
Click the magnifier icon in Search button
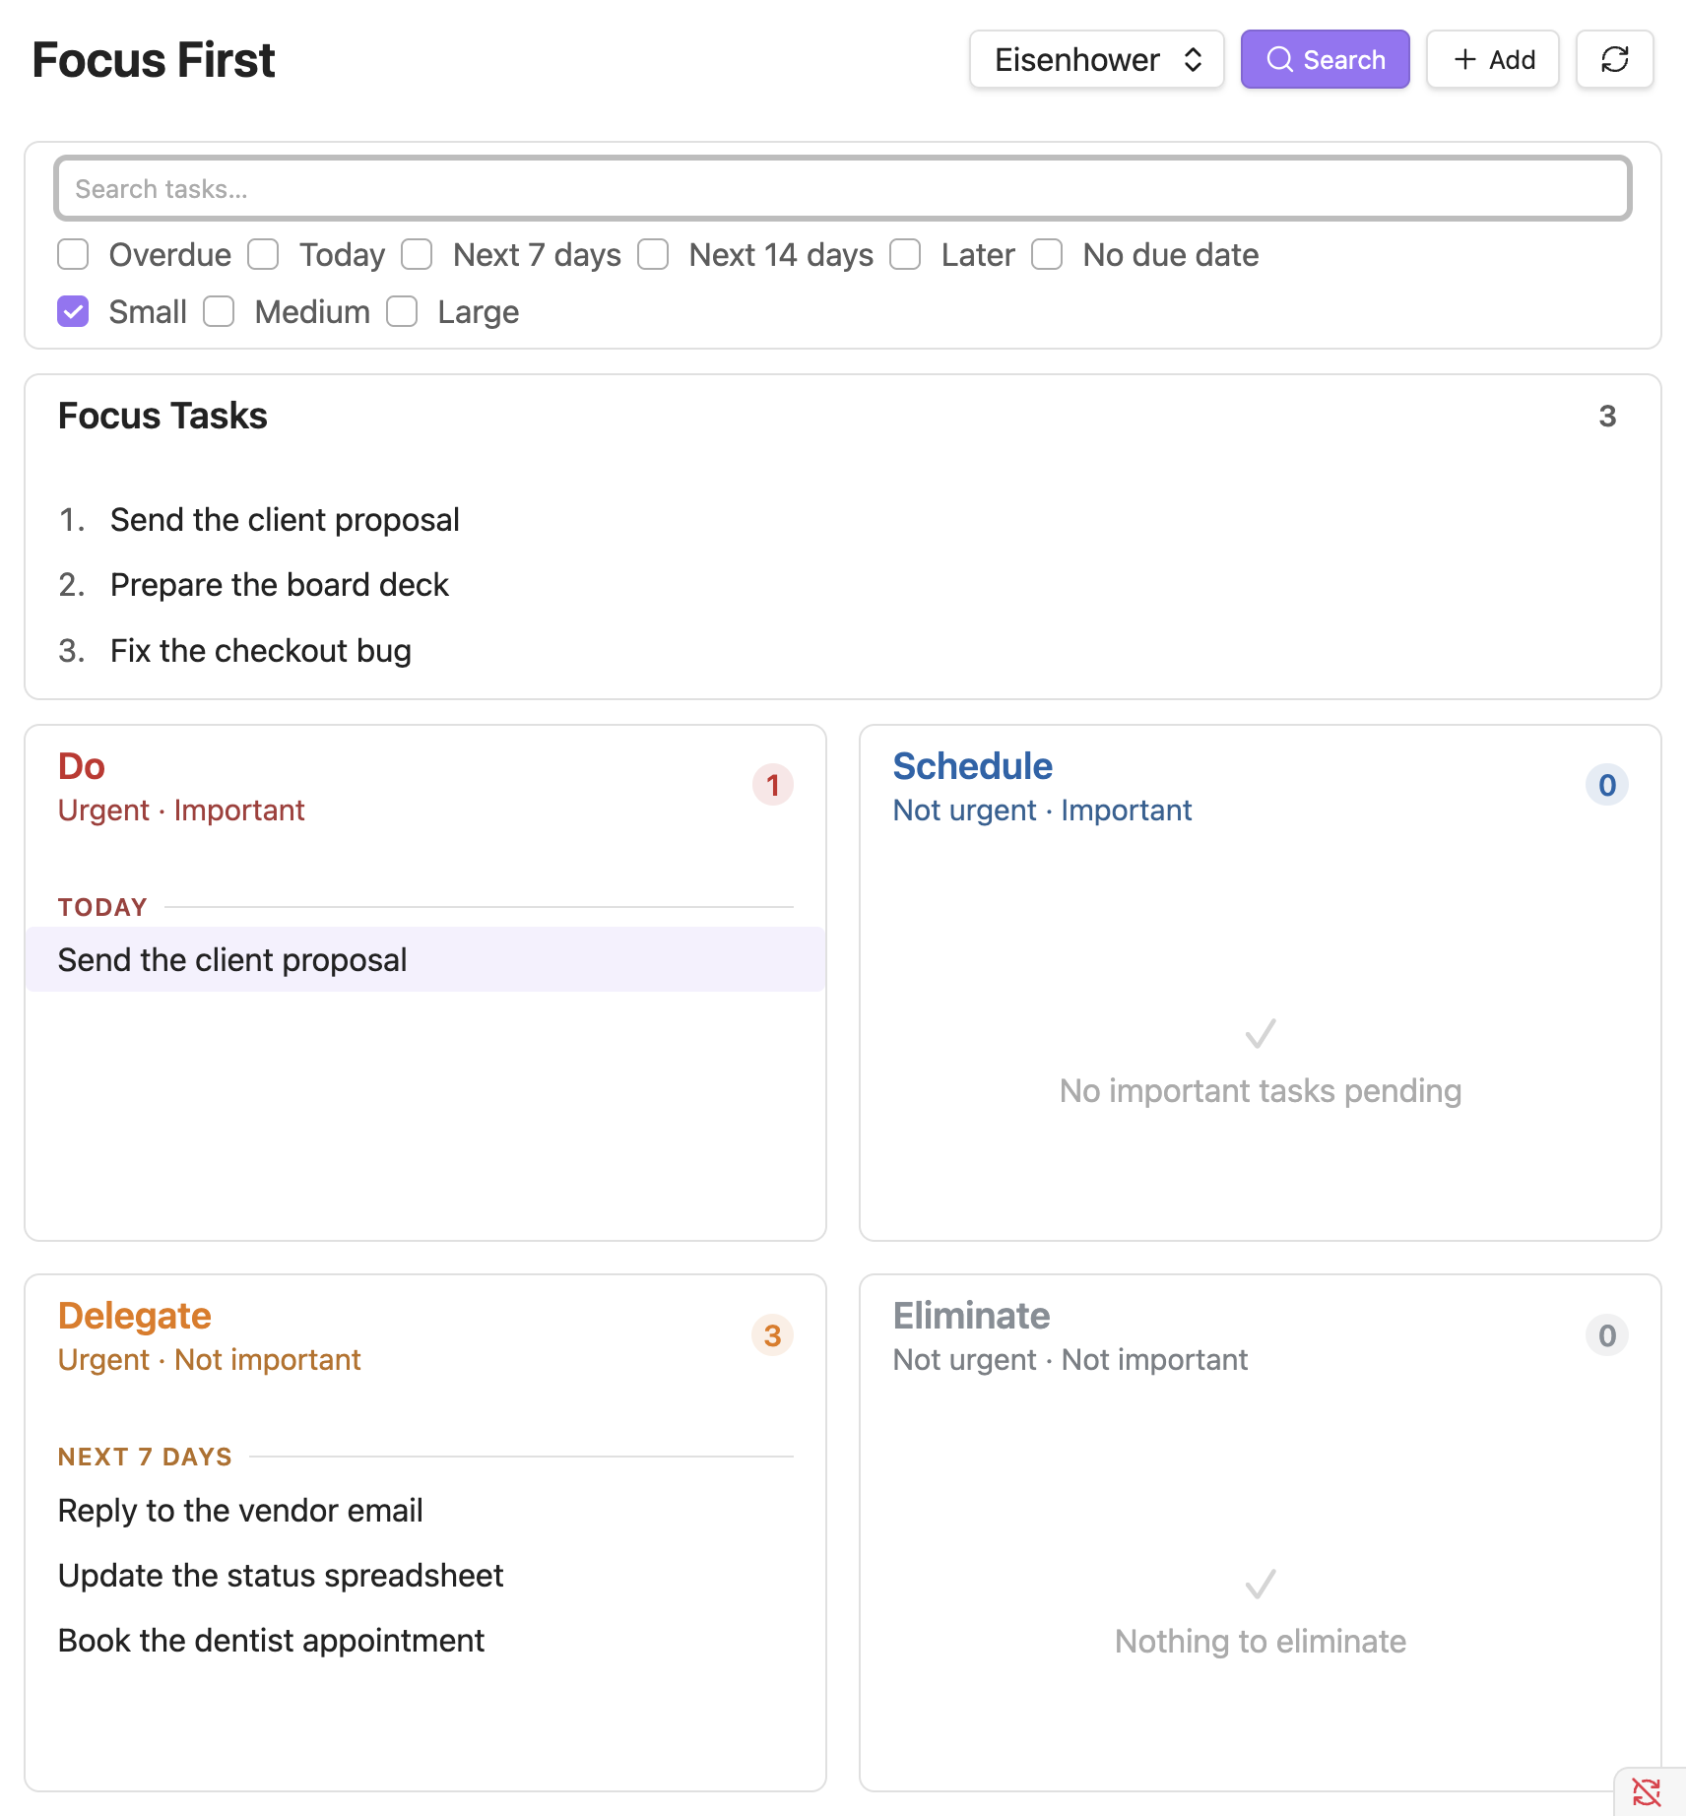[1279, 59]
